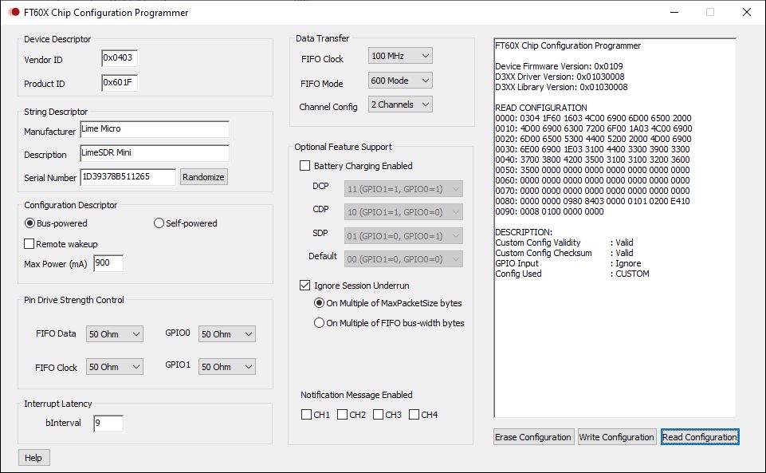Enable notification message for CH1
Screen dimensions: 766x473
306,415
